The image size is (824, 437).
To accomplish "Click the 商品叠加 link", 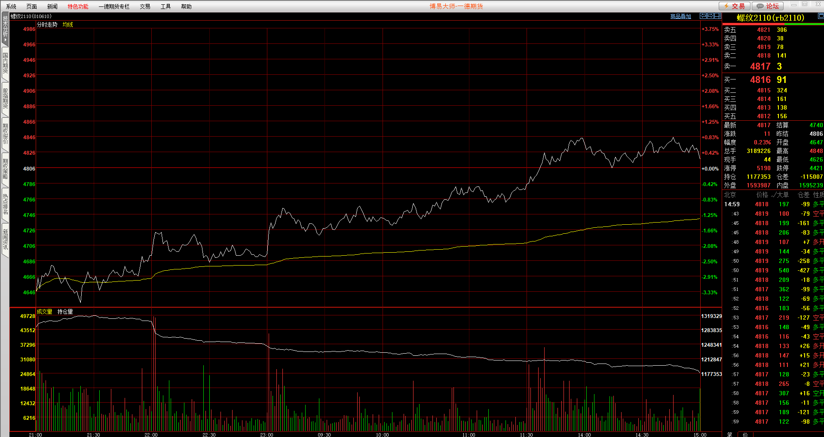I will (x=680, y=16).
